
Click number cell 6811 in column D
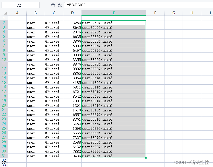coord(72,87)
